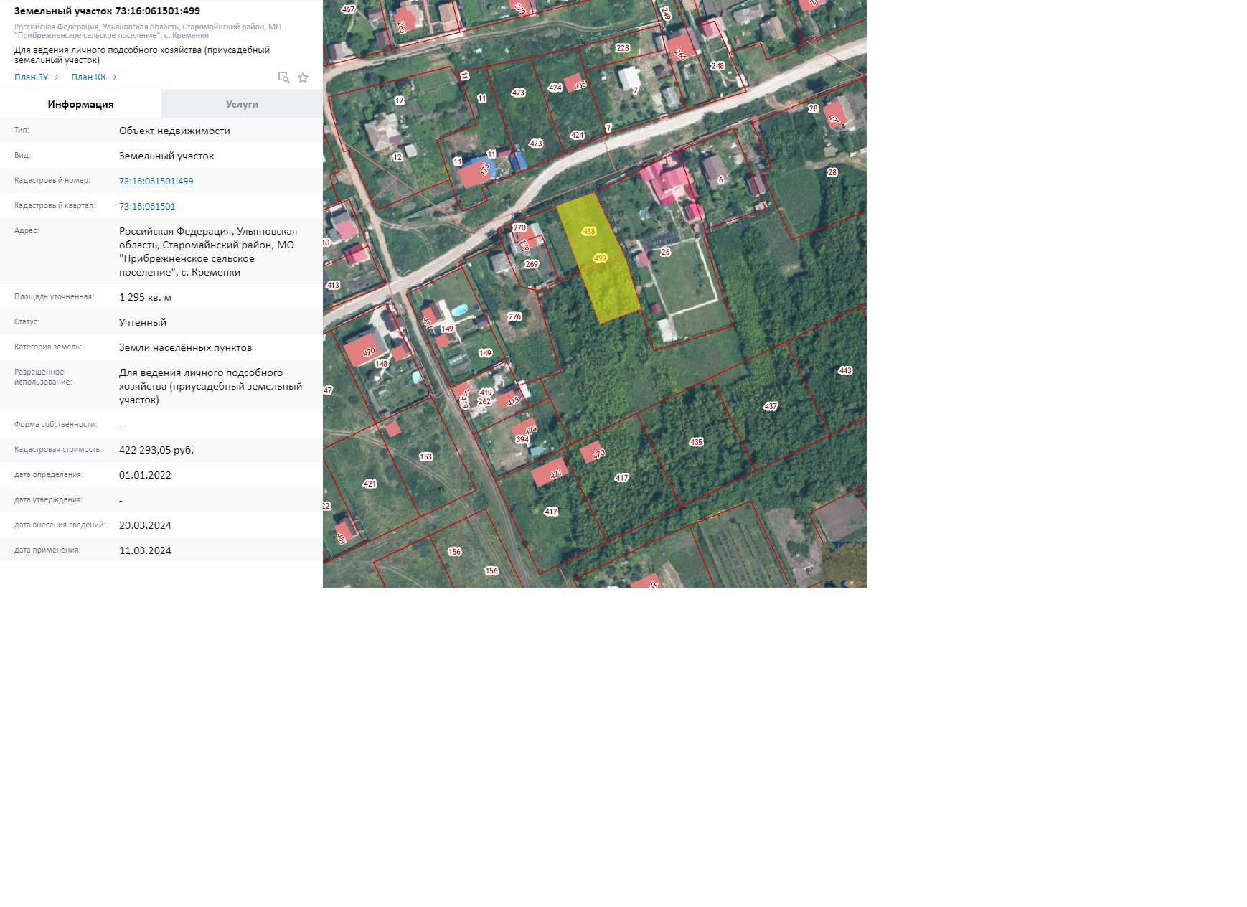Click the 'Площадь уточненная:' field label
This screenshot has height=907, width=1247.
[x=54, y=297]
